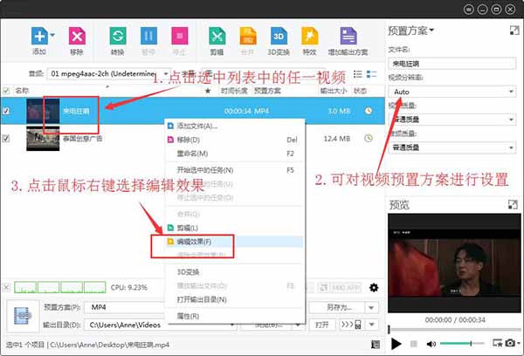Open the log icon in status bar

coord(376,345)
